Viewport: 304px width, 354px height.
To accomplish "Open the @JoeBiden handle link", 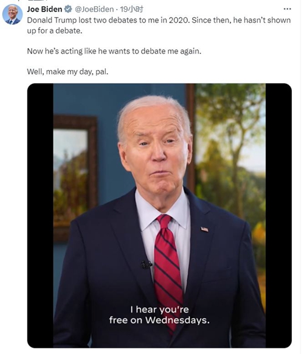I will (x=94, y=9).
